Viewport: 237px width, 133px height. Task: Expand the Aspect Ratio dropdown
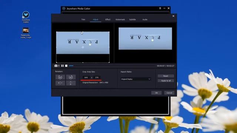[136, 79]
